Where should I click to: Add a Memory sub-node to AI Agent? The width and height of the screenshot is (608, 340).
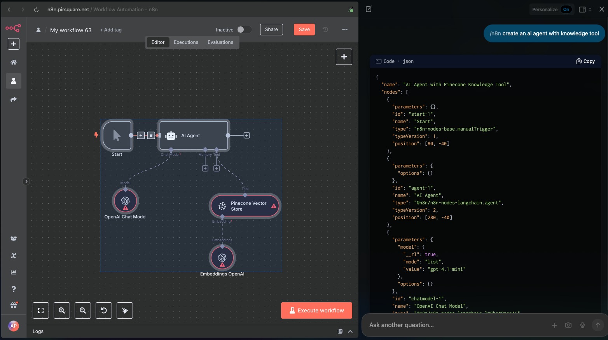[x=205, y=168]
